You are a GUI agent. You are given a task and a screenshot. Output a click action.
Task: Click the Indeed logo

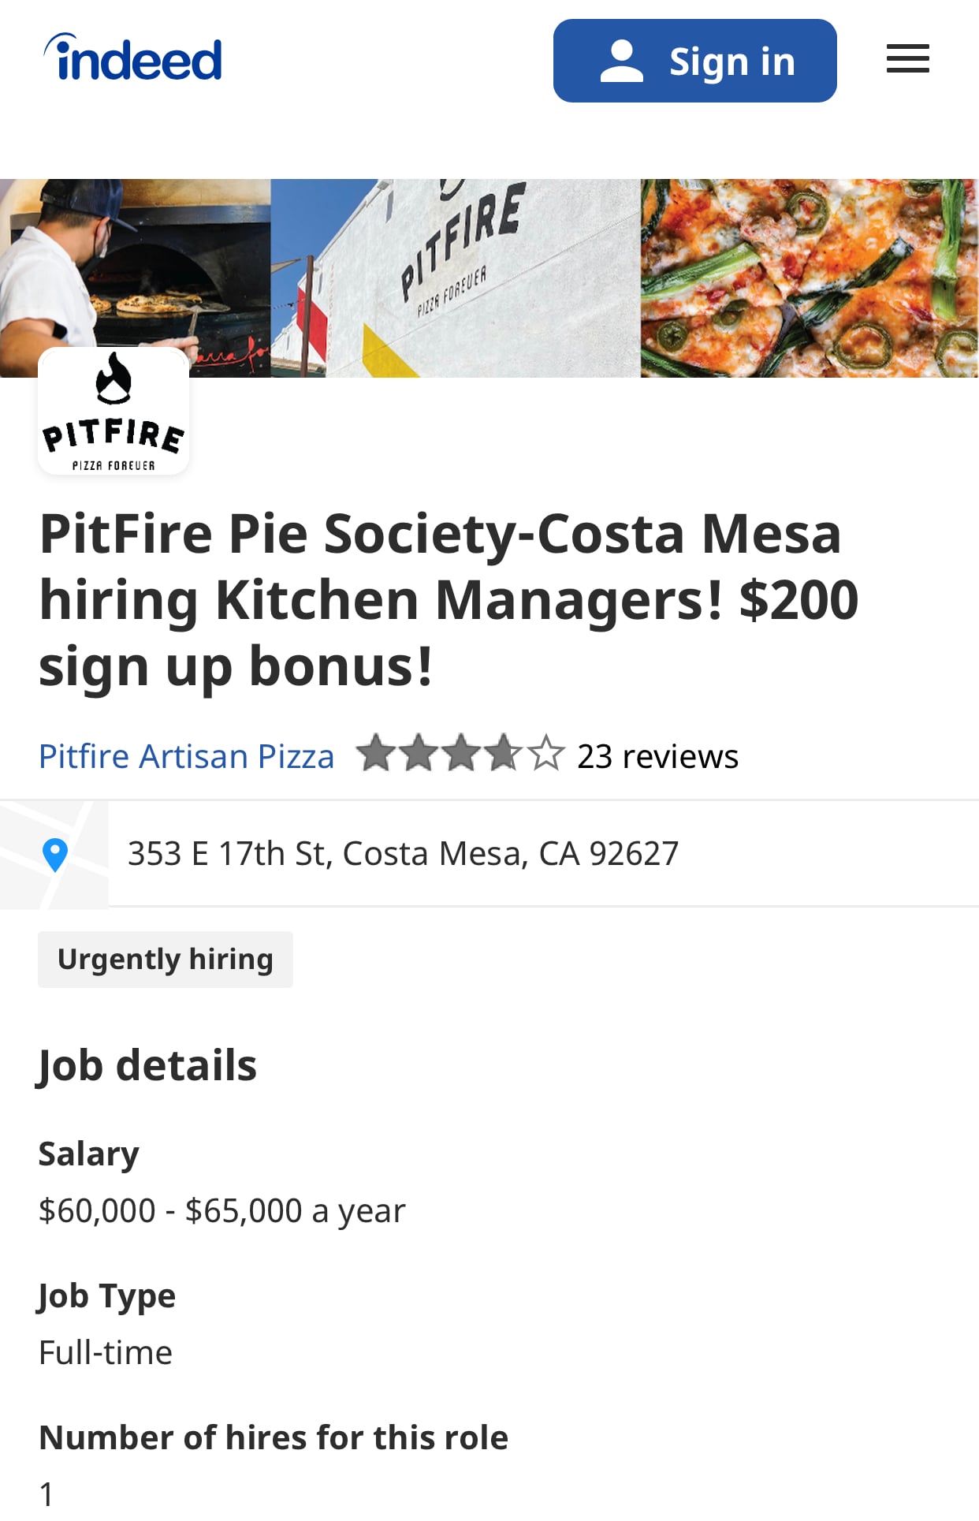tap(132, 58)
